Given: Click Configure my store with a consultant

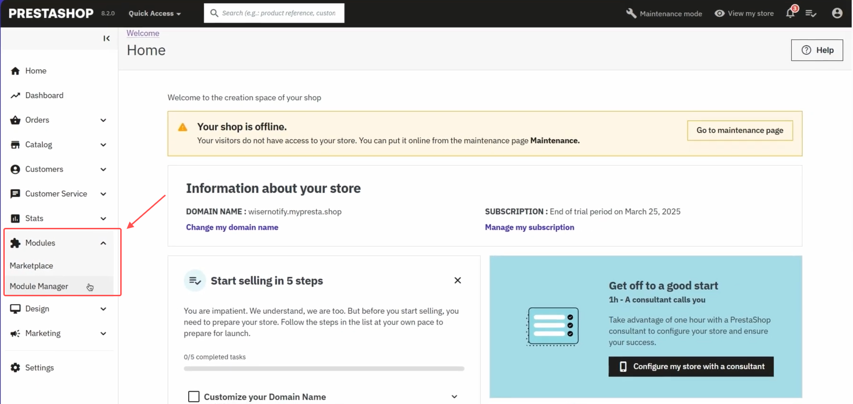Looking at the screenshot, I should pyautogui.click(x=691, y=366).
